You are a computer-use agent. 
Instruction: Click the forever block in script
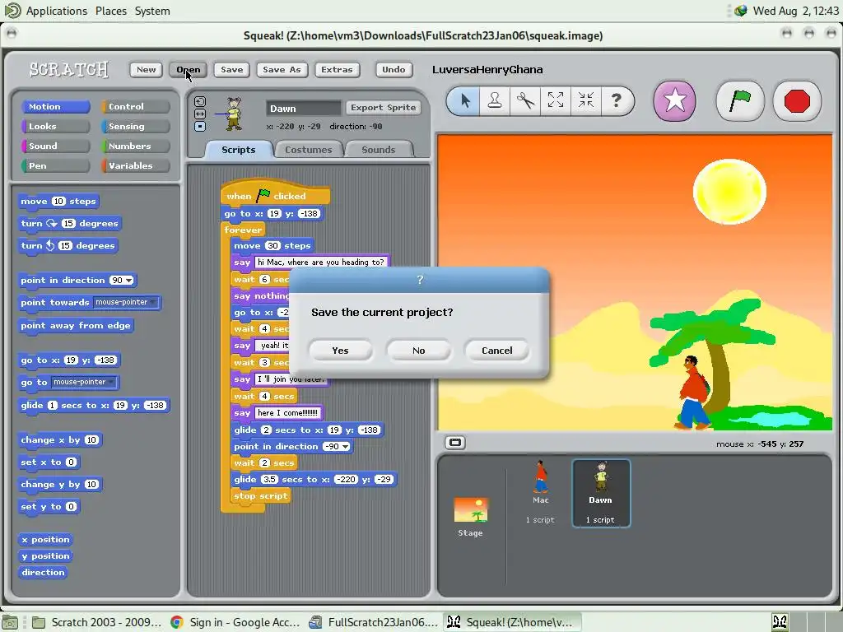[243, 230]
